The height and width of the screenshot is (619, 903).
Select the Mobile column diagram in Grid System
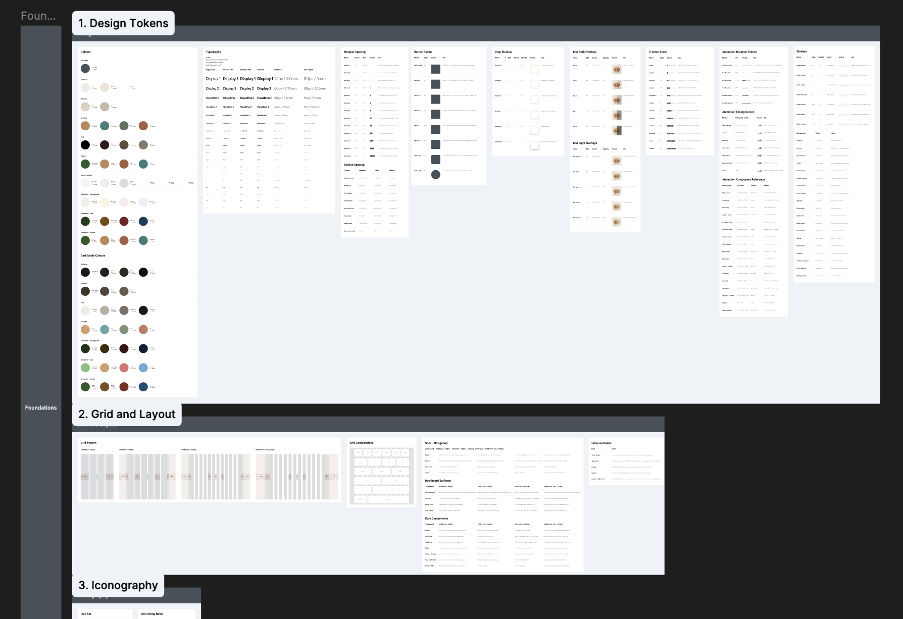pos(97,477)
